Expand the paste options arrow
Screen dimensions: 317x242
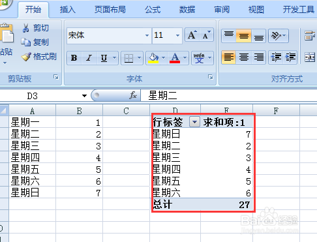click(5, 63)
